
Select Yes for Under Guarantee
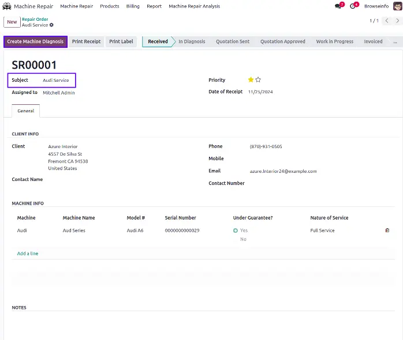pos(236,231)
